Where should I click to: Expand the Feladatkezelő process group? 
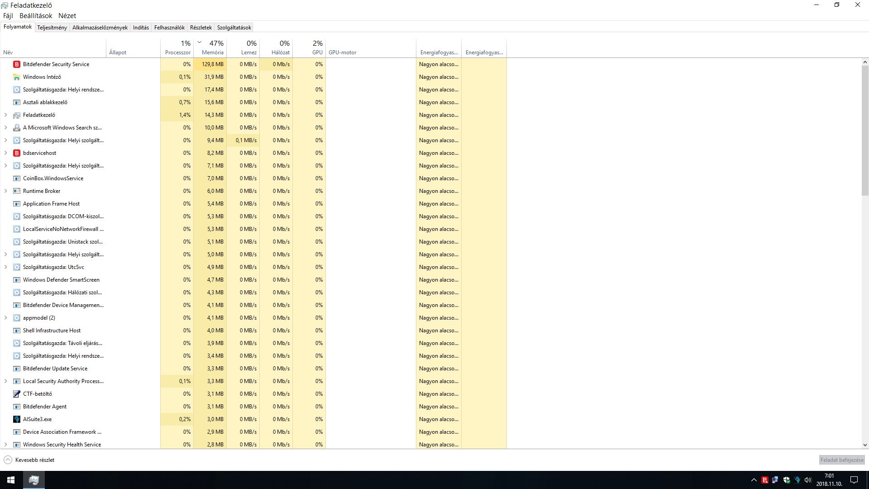(5, 115)
